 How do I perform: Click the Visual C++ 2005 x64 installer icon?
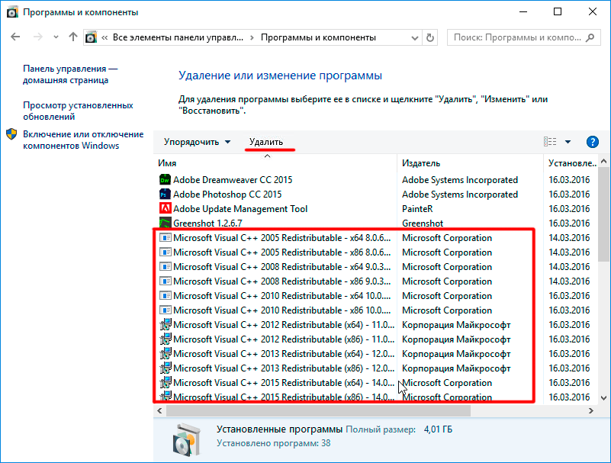coord(166,238)
